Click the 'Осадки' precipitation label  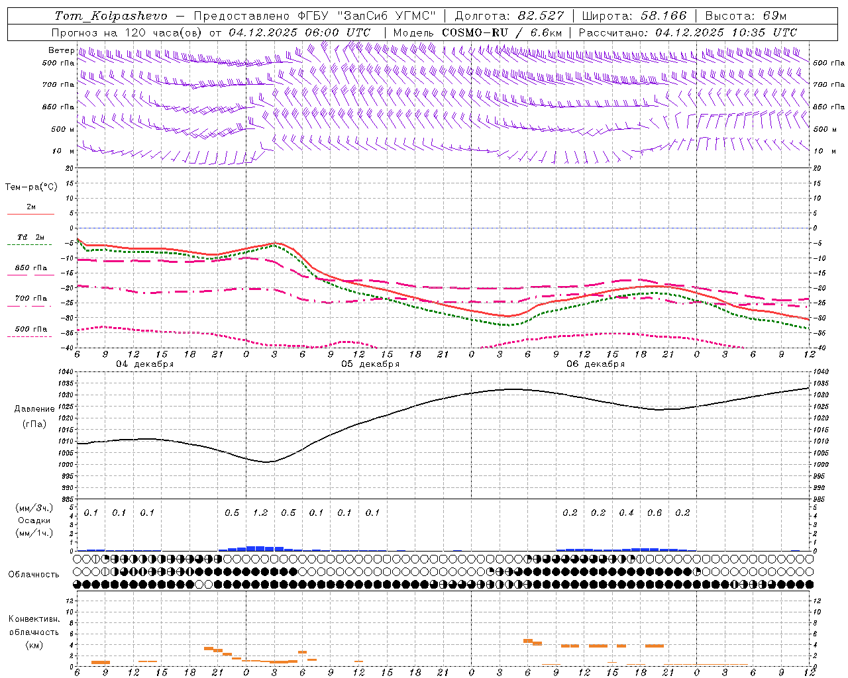34,520
